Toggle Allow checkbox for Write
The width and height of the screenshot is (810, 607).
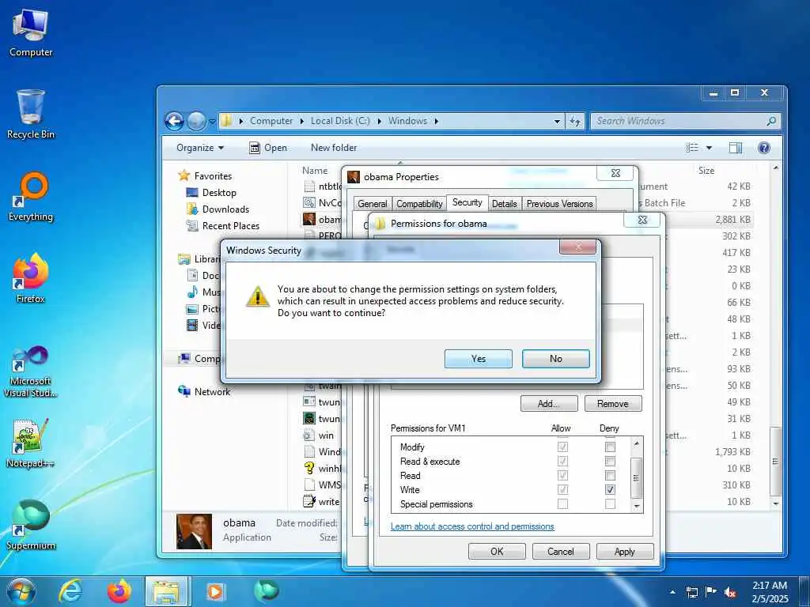pos(562,489)
